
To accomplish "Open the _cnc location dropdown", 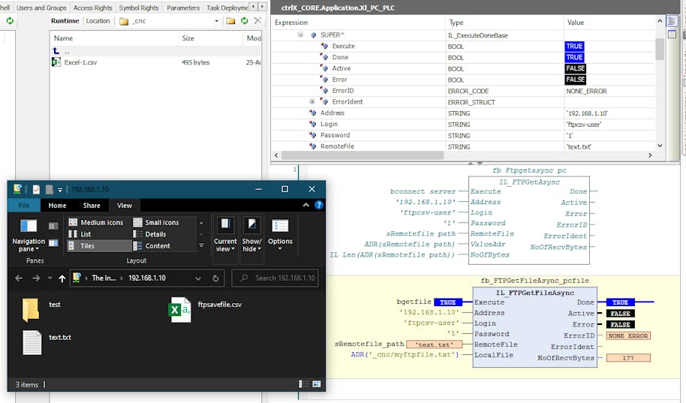I will [x=218, y=21].
